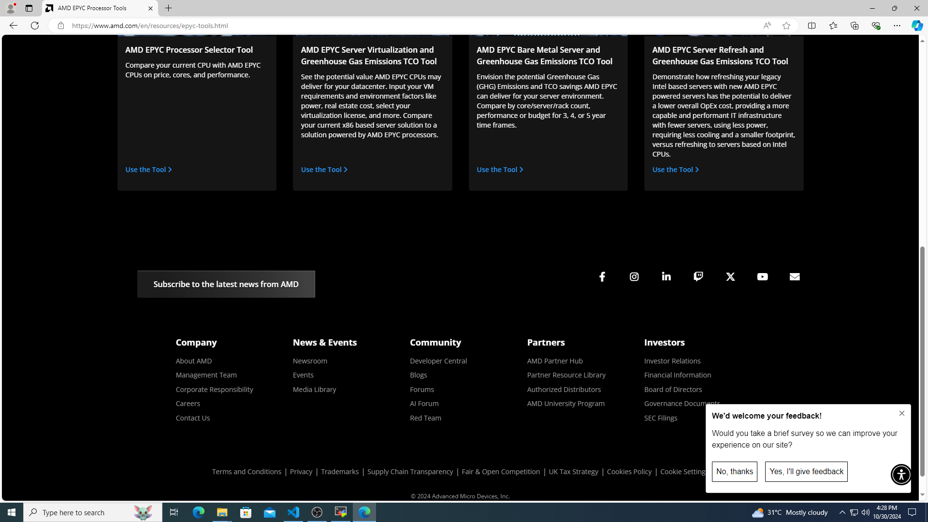Open Developer Central link
Image resolution: width=928 pixels, height=522 pixels.
pyautogui.click(x=438, y=361)
